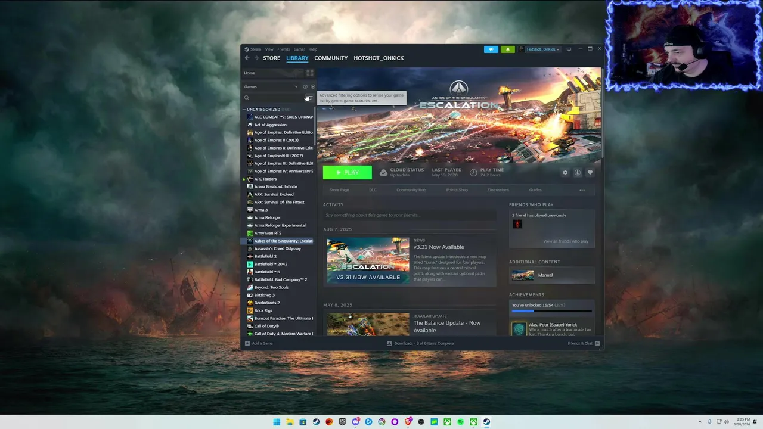
Task: Click the activity status input field
Action: pos(410,215)
